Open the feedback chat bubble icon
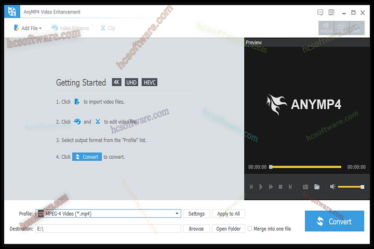The width and height of the screenshot is (374, 249). [x=320, y=12]
